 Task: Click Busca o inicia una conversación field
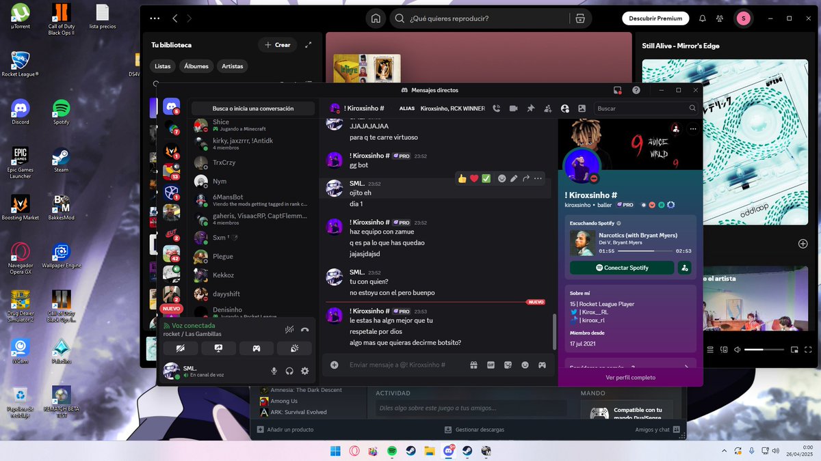coord(253,108)
